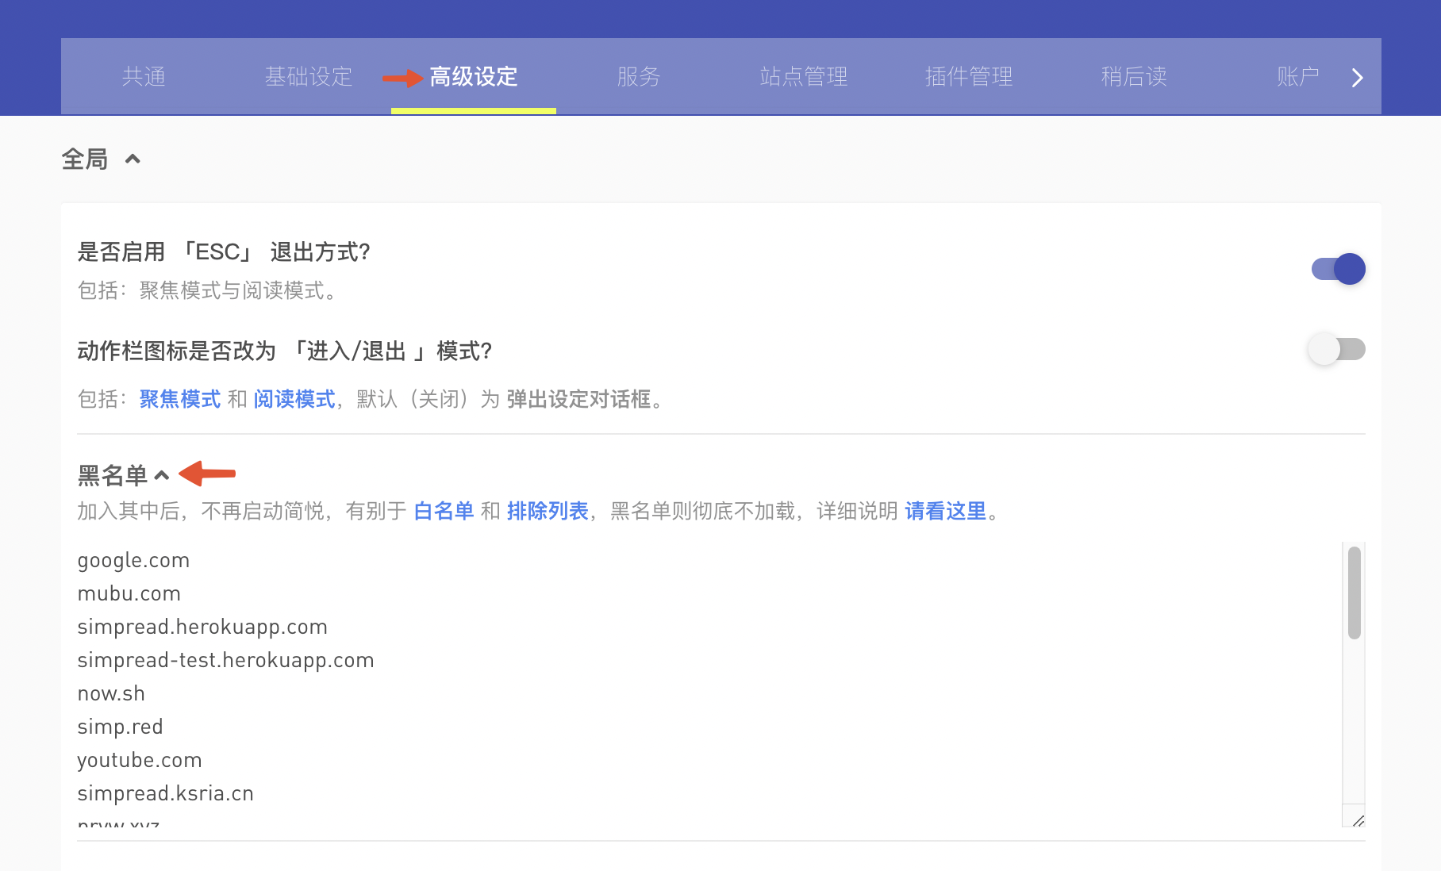Open the 站点管理 tab

804,77
